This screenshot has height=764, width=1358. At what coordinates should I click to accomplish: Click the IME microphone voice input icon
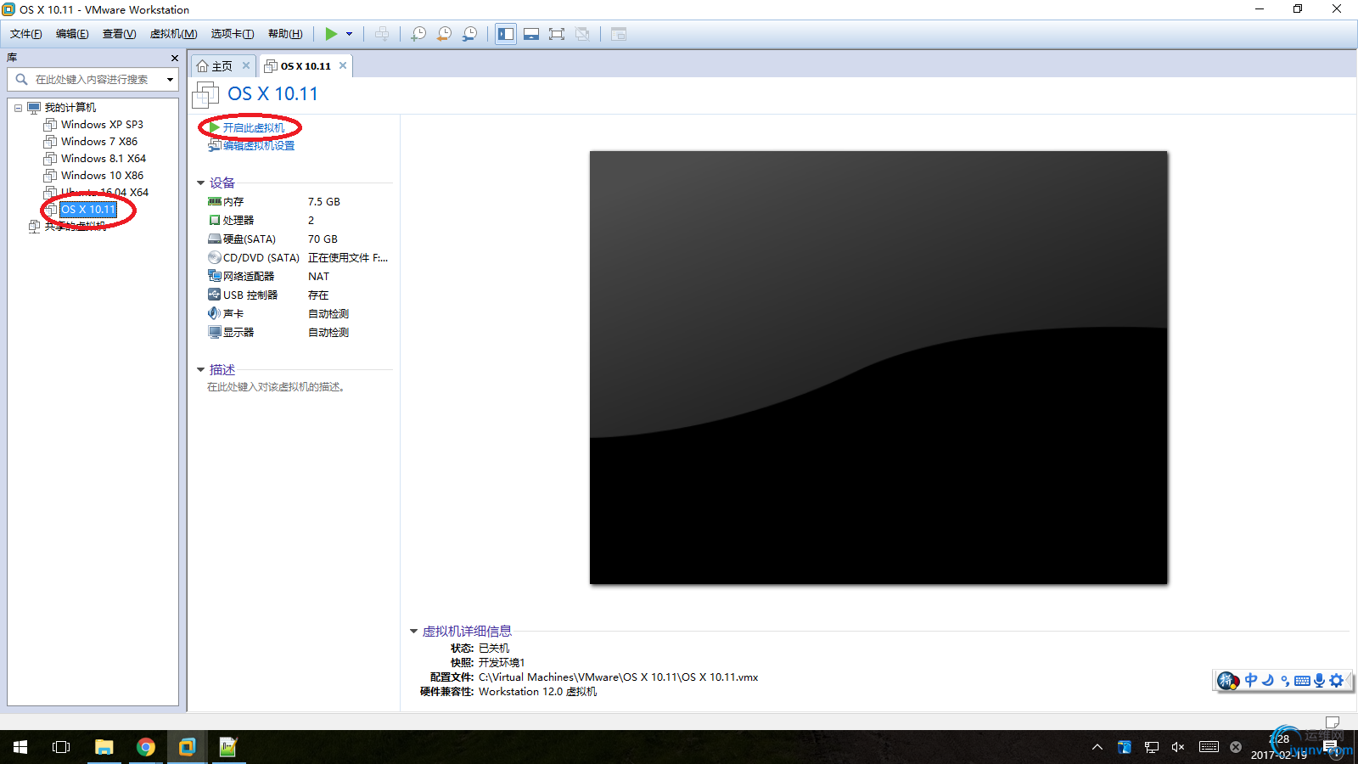click(1319, 680)
